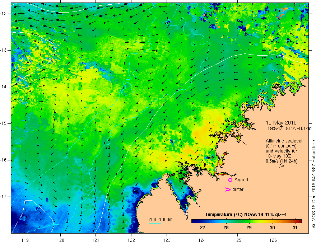Click the '(0.1m contours)' caption line
The width and height of the screenshot is (316, 244).
(x=281, y=146)
